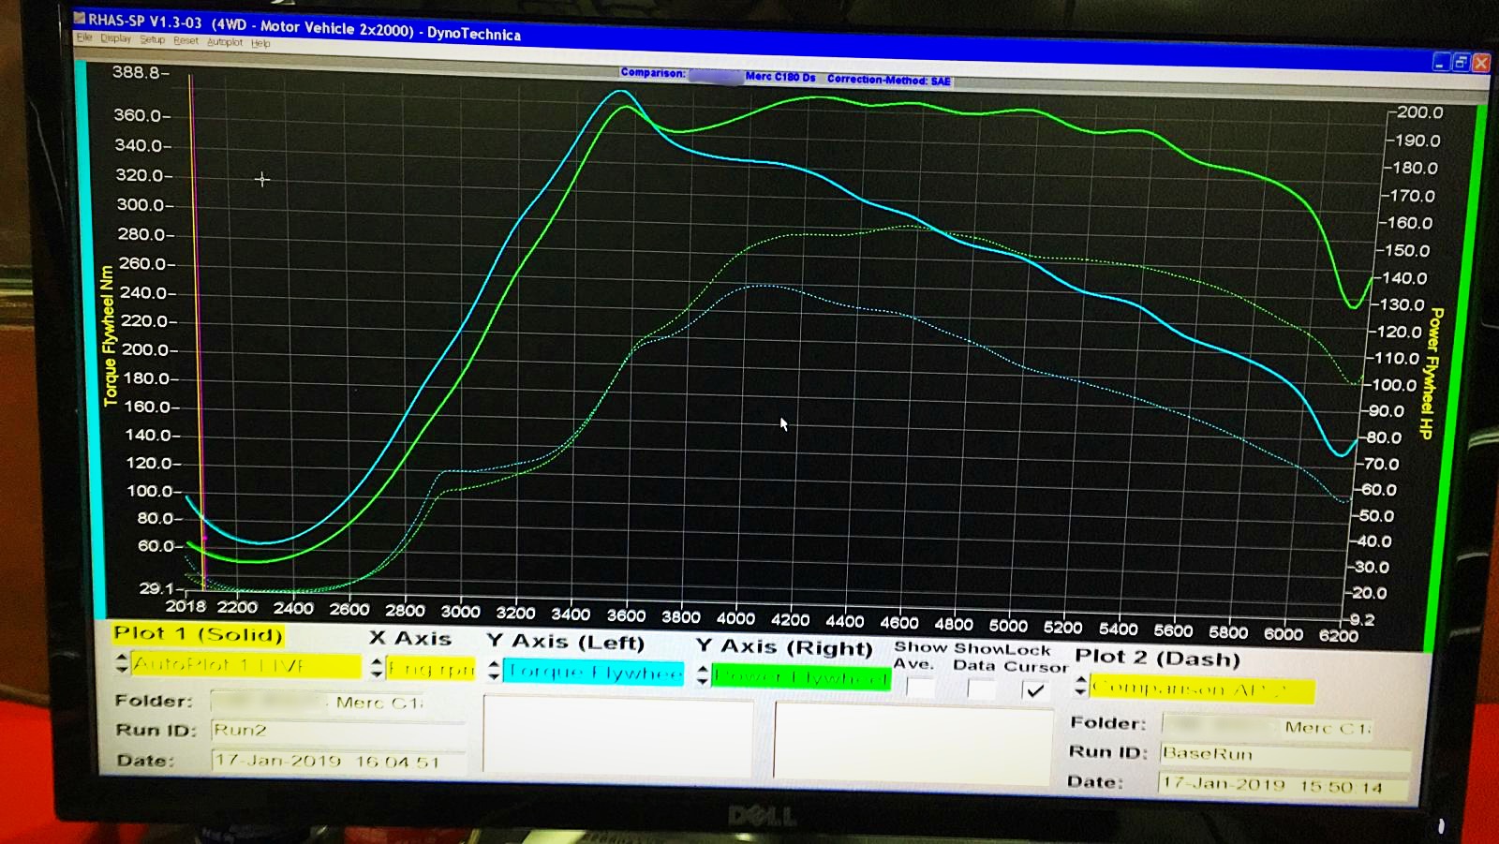Click the blank box under Y Axis Left
This screenshot has height=844, width=1499.
[x=617, y=734]
